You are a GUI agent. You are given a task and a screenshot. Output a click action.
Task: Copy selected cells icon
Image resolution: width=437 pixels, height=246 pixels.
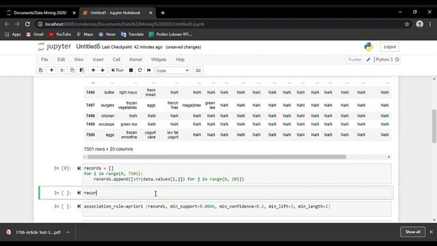(72, 70)
